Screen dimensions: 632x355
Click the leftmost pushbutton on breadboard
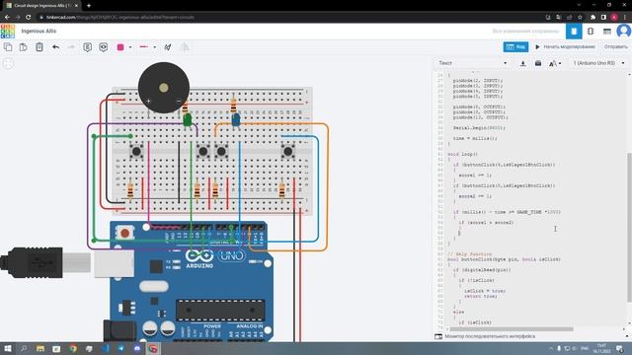[136, 151]
